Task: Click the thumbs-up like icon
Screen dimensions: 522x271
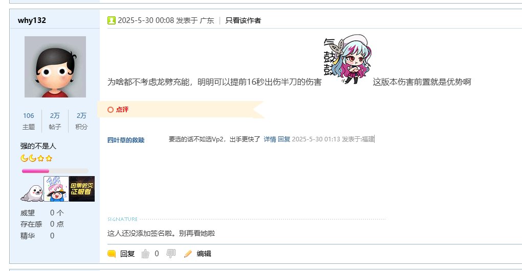Action: (145, 254)
